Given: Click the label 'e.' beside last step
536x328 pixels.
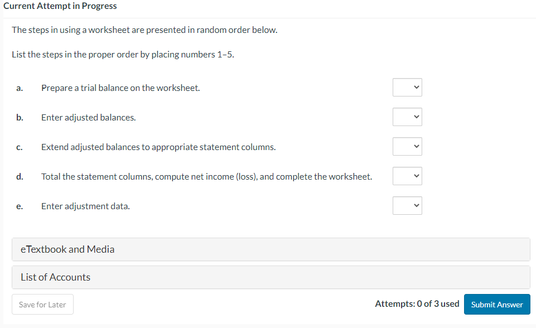Looking at the screenshot, I should pyautogui.click(x=20, y=206).
